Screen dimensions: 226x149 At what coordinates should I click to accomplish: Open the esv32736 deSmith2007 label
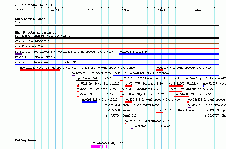(32, 41)
